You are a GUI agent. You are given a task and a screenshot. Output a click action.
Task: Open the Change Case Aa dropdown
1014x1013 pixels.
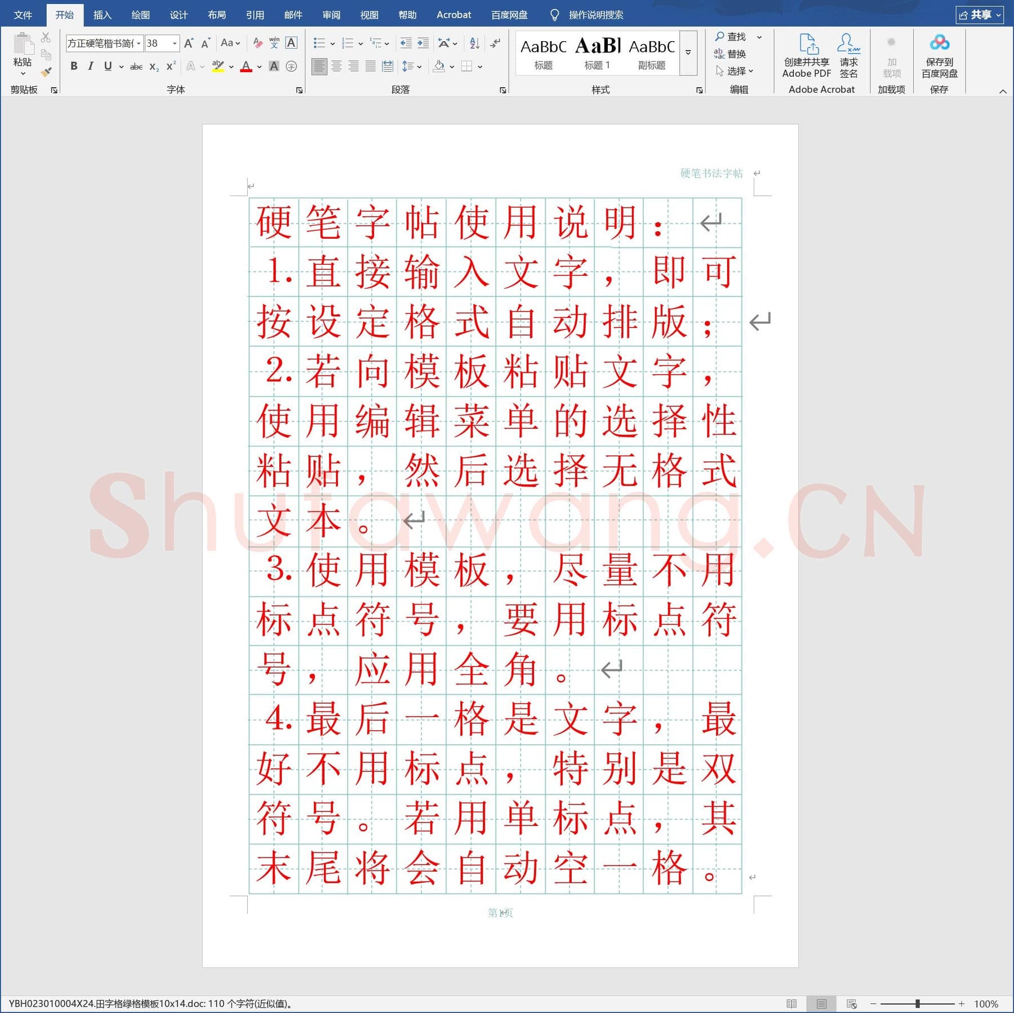[x=230, y=43]
